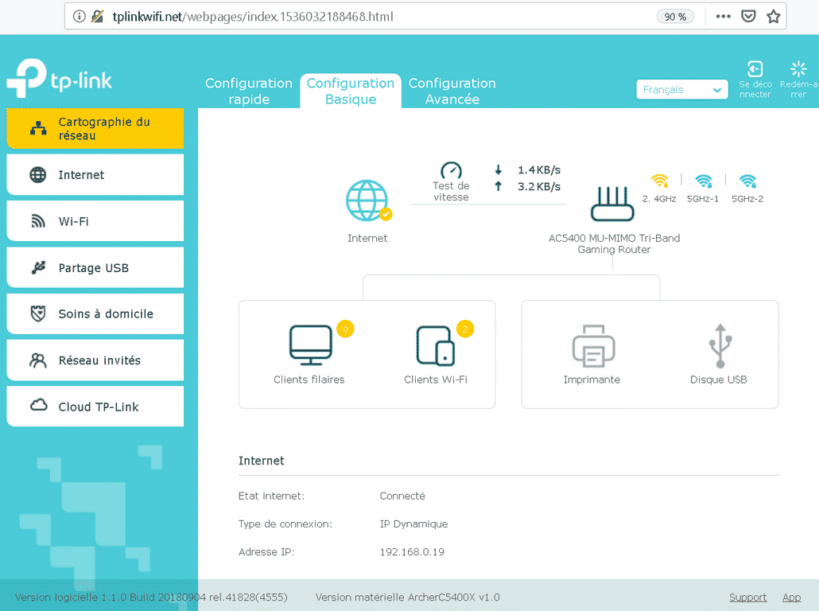Open the Disque USB icon

click(720, 345)
